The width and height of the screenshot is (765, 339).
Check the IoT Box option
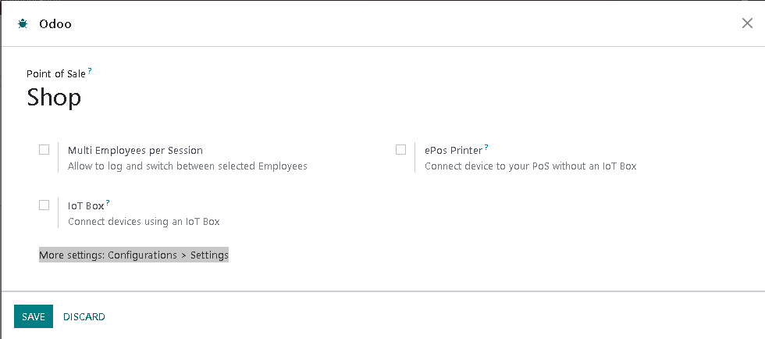44,205
